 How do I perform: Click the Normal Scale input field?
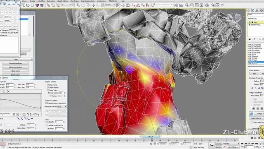tap(61, 93)
